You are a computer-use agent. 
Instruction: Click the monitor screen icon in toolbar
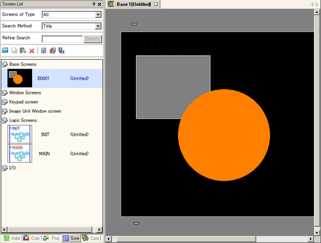point(44,51)
